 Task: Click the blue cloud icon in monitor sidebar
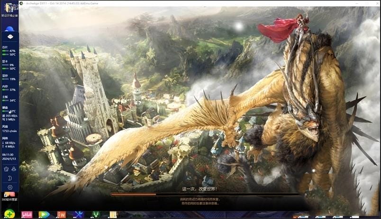[x=9, y=29]
